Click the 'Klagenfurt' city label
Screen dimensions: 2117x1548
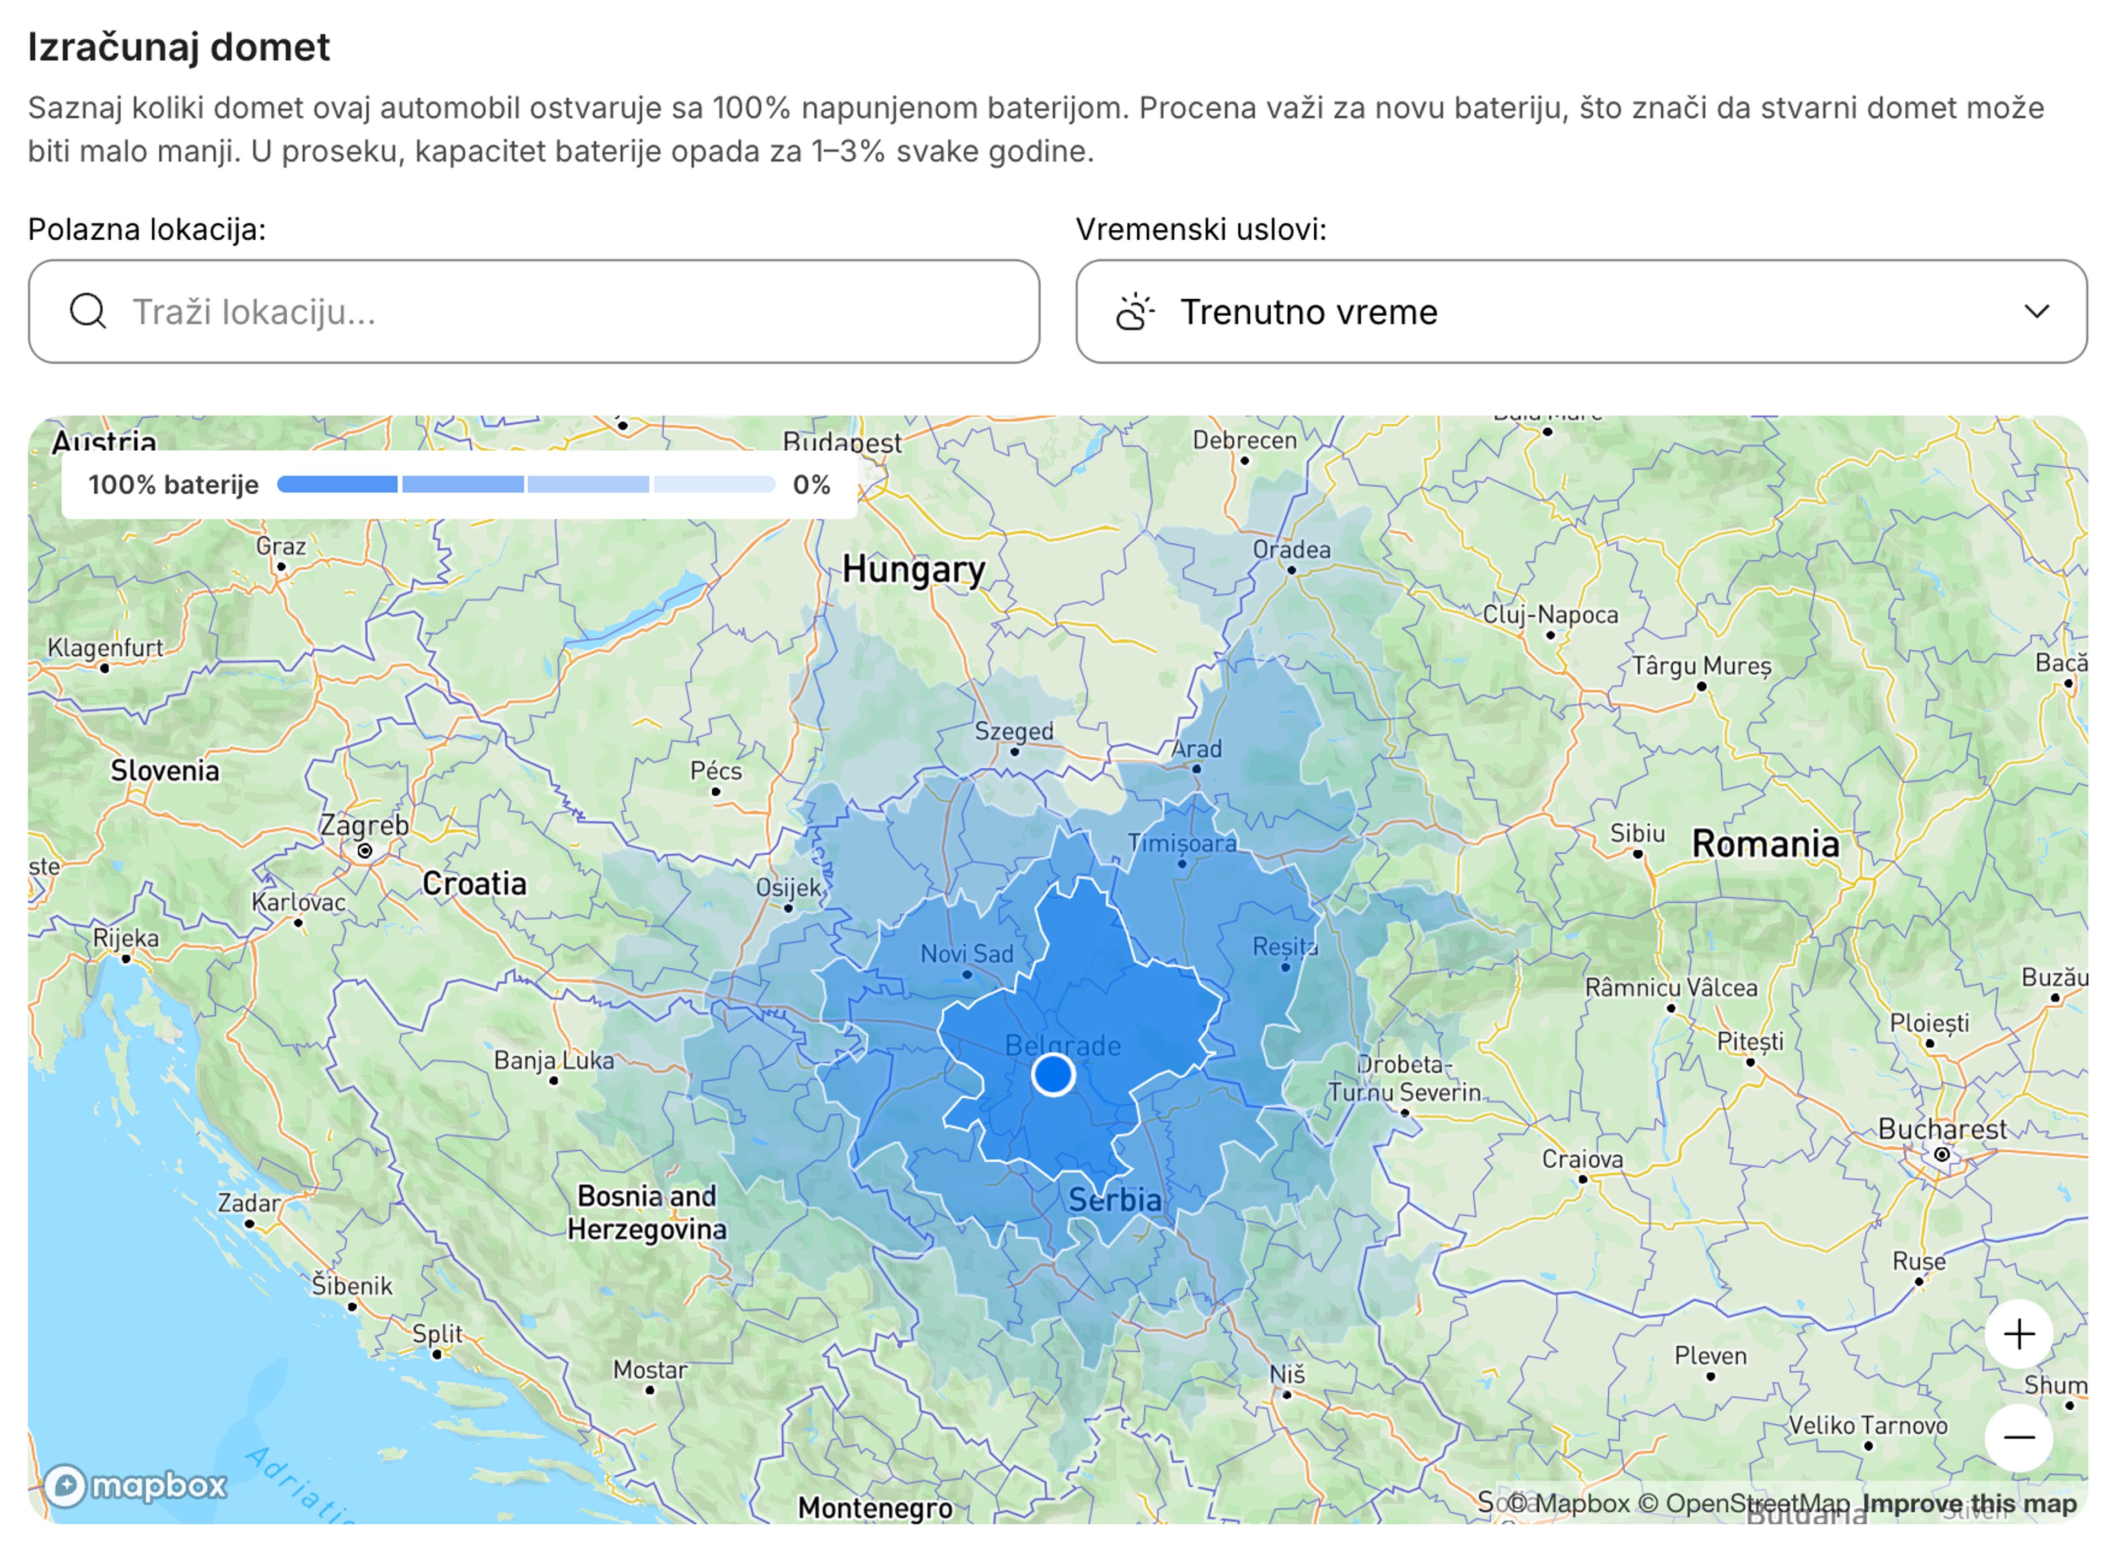click(105, 648)
